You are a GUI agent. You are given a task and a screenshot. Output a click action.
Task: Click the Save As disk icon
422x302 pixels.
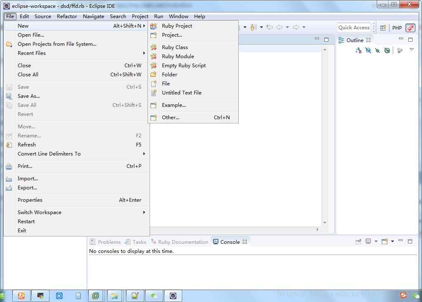click(x=9, y=96)
